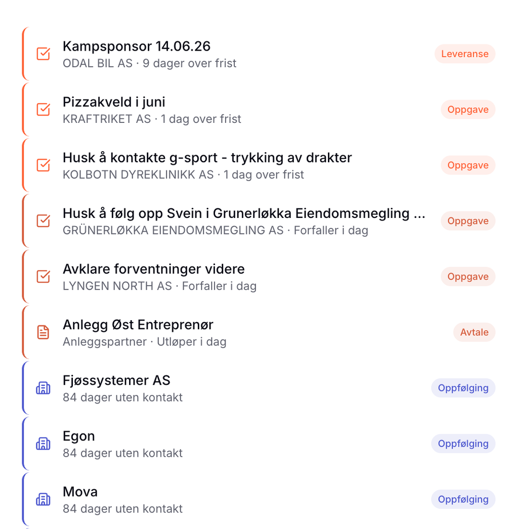Click the task icon for Grunerløkka Eiendomsmegling item

click(43, 221)
